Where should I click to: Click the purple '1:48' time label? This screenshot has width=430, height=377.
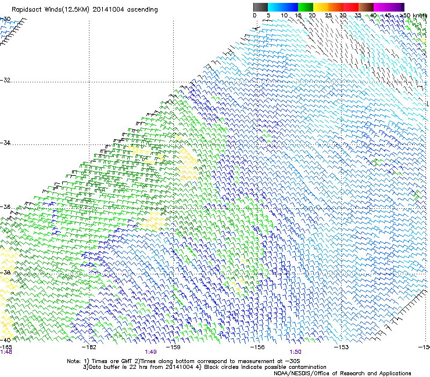(6, 352)
